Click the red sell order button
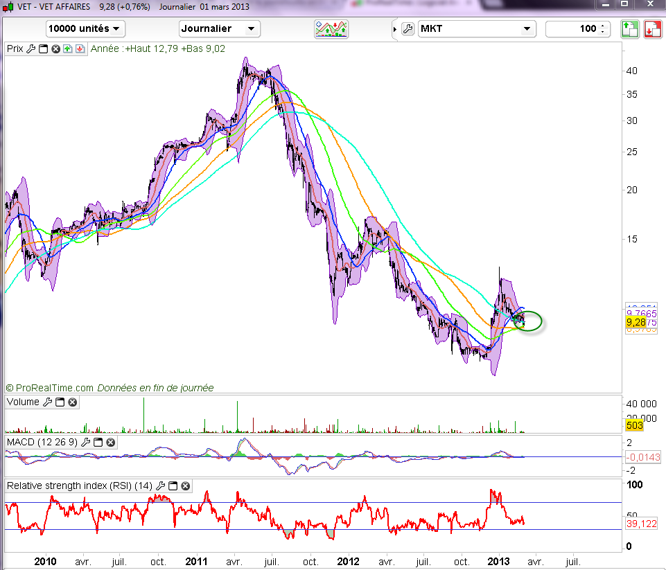This screenshot has height=570, width=666. click(652, 29)
